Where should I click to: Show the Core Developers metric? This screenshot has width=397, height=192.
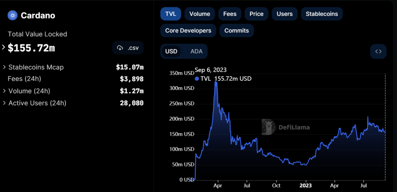click(188, 31)
